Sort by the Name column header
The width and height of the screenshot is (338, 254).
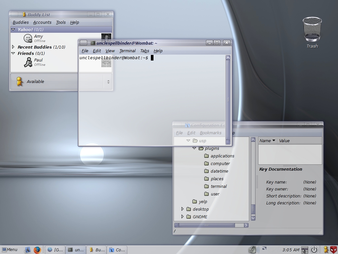point(267,141)
